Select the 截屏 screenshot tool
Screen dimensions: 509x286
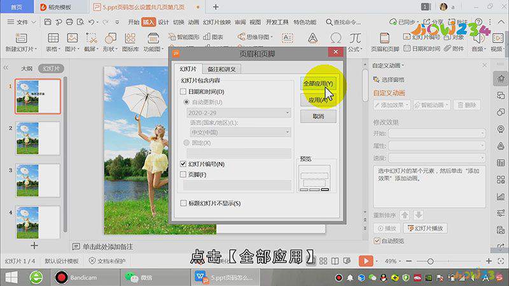point(92,38)
